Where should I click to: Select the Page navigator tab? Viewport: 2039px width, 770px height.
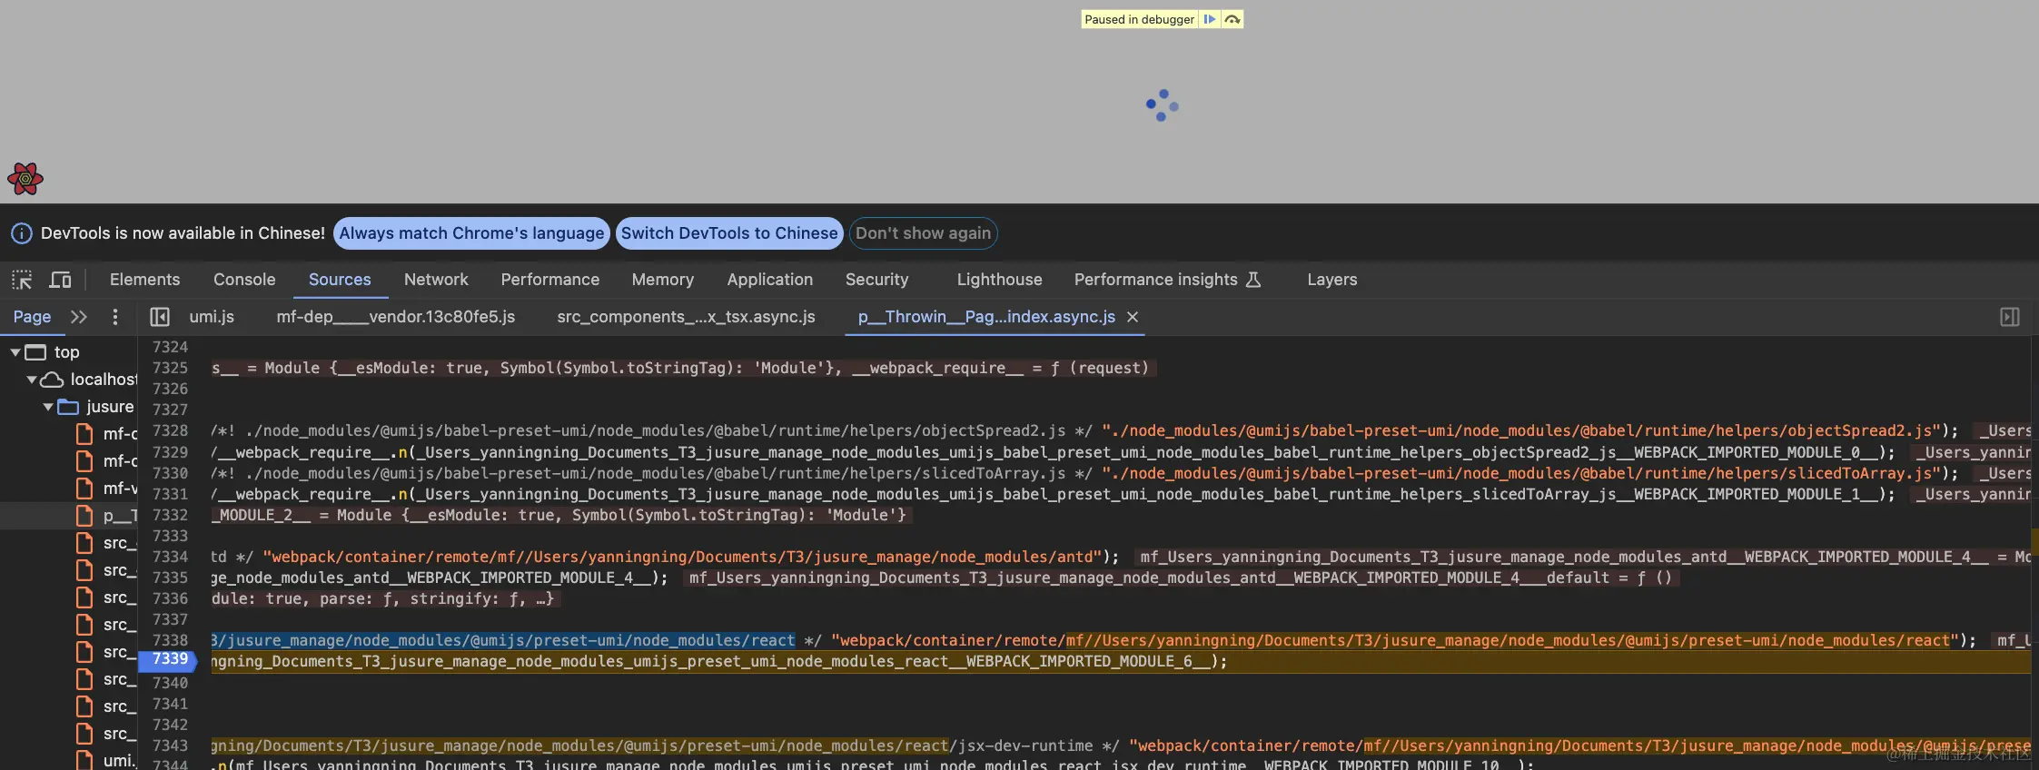pos(32,317)
